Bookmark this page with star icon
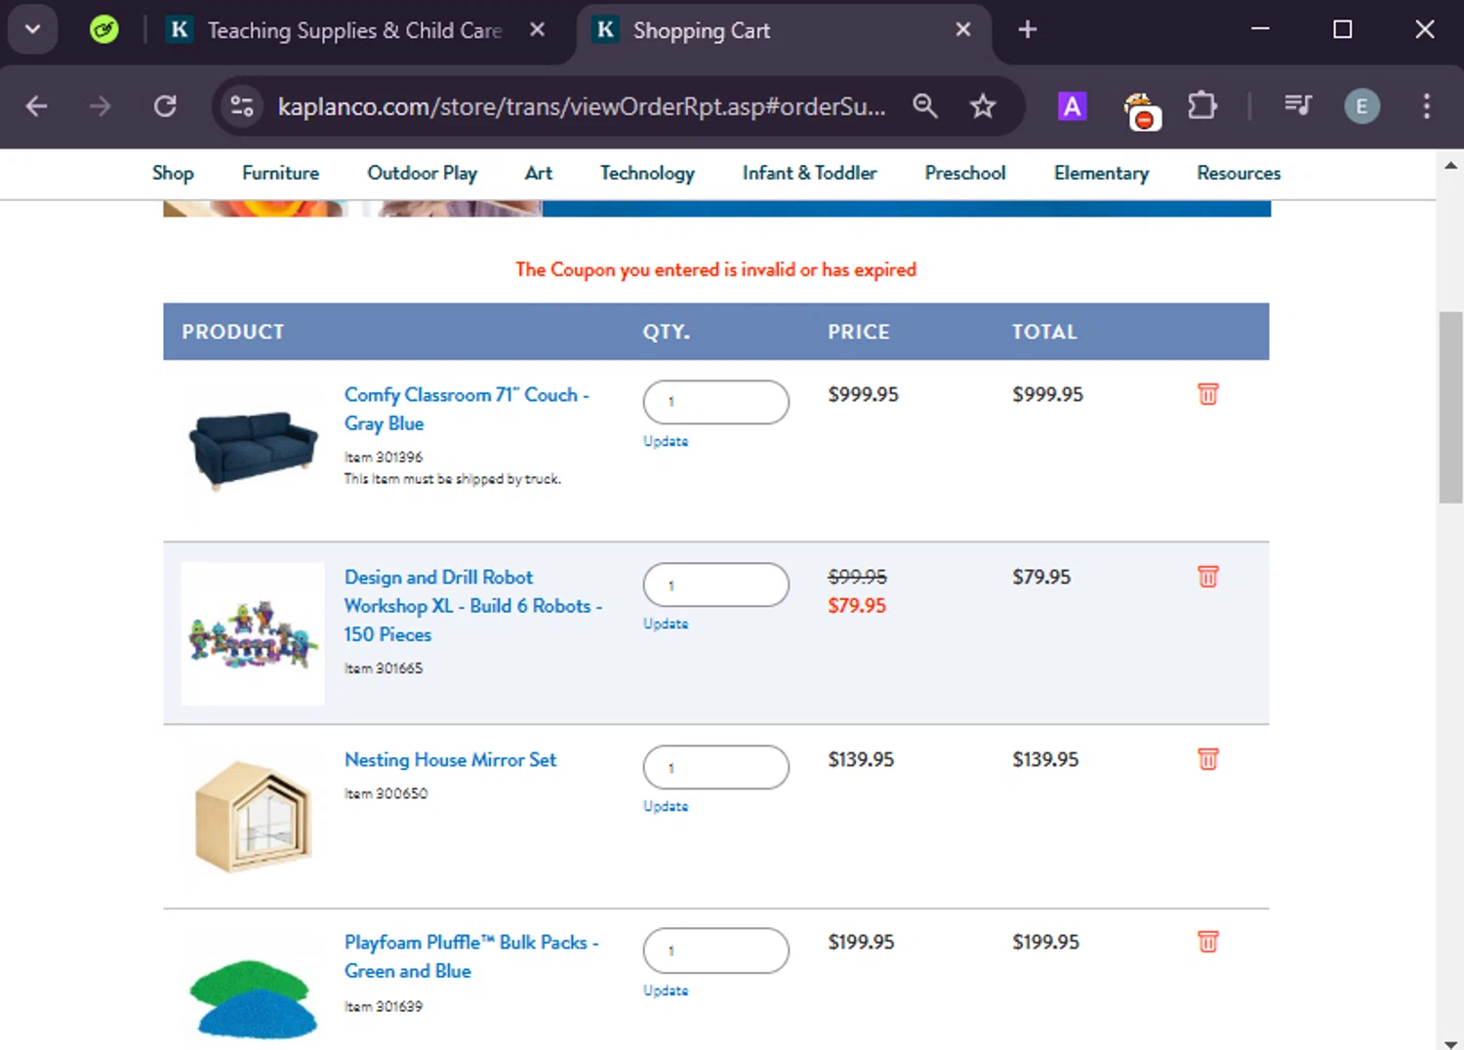1464x1050 pixels. point(983,105)
